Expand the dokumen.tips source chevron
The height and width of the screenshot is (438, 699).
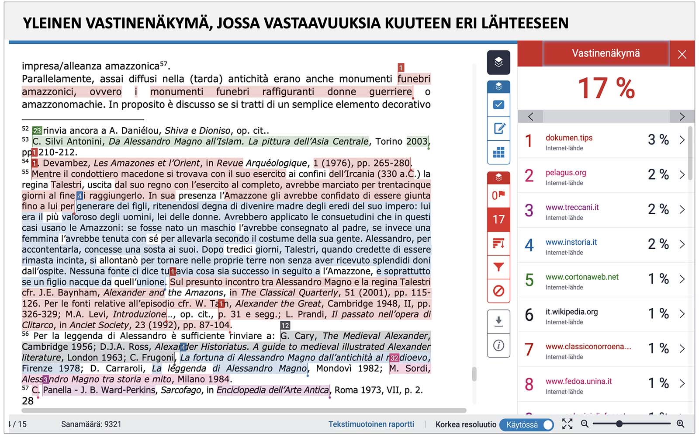point(682,140)
